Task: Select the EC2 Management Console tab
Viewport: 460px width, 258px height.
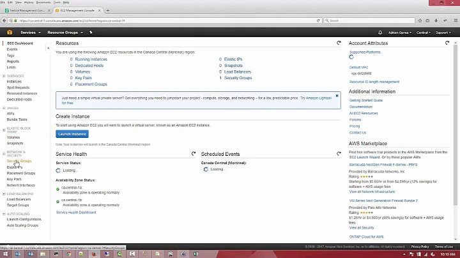Action: (x=78, y=11)
